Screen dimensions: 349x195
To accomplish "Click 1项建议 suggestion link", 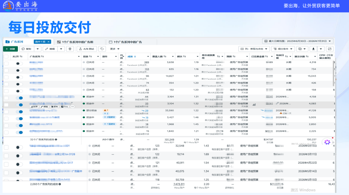I will pos(110,124).
